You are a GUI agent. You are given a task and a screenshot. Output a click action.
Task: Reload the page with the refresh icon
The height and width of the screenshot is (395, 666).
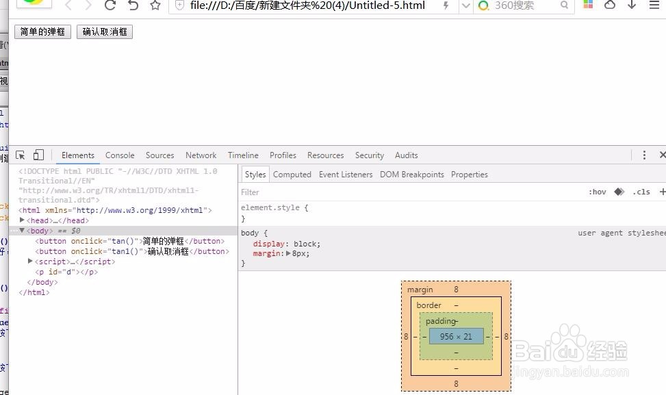[110, 5]
